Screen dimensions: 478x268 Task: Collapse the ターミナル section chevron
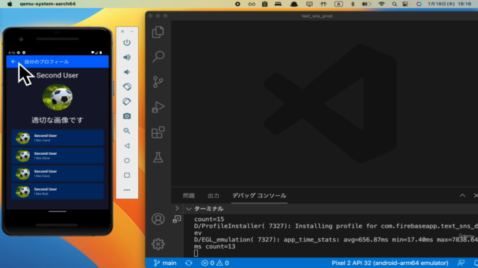(189, 208)
